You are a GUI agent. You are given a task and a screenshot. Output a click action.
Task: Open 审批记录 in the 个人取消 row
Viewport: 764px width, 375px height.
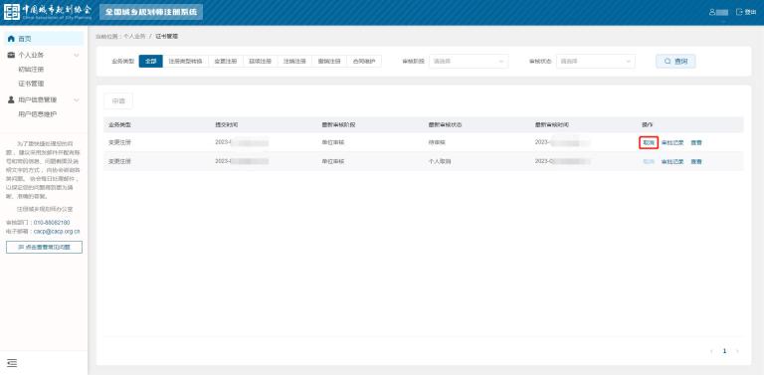672,161
